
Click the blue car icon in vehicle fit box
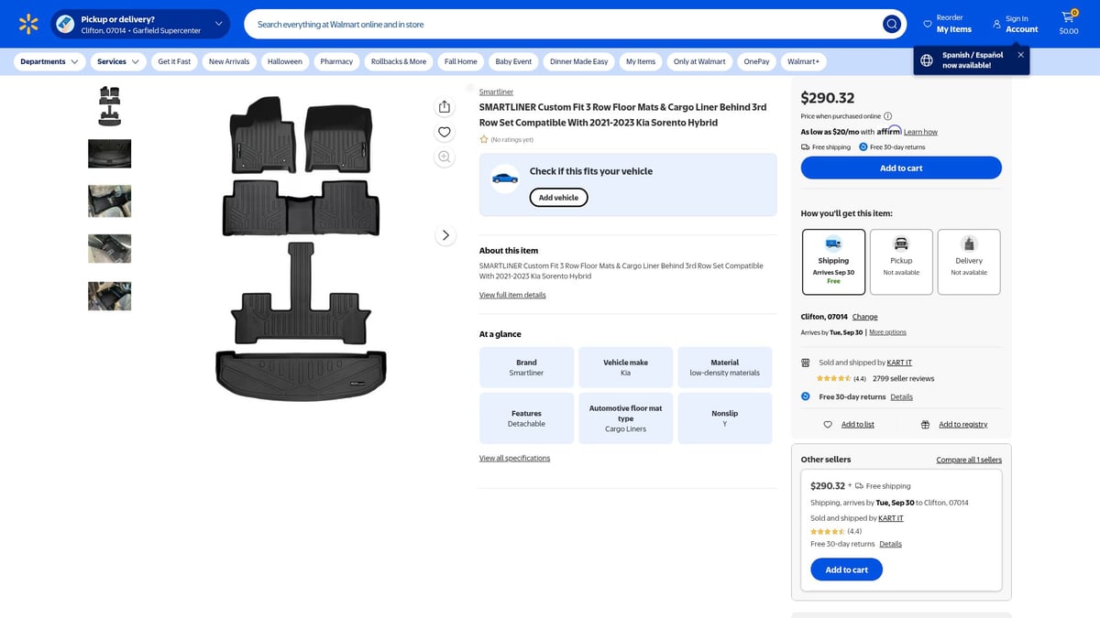[505, 178]
